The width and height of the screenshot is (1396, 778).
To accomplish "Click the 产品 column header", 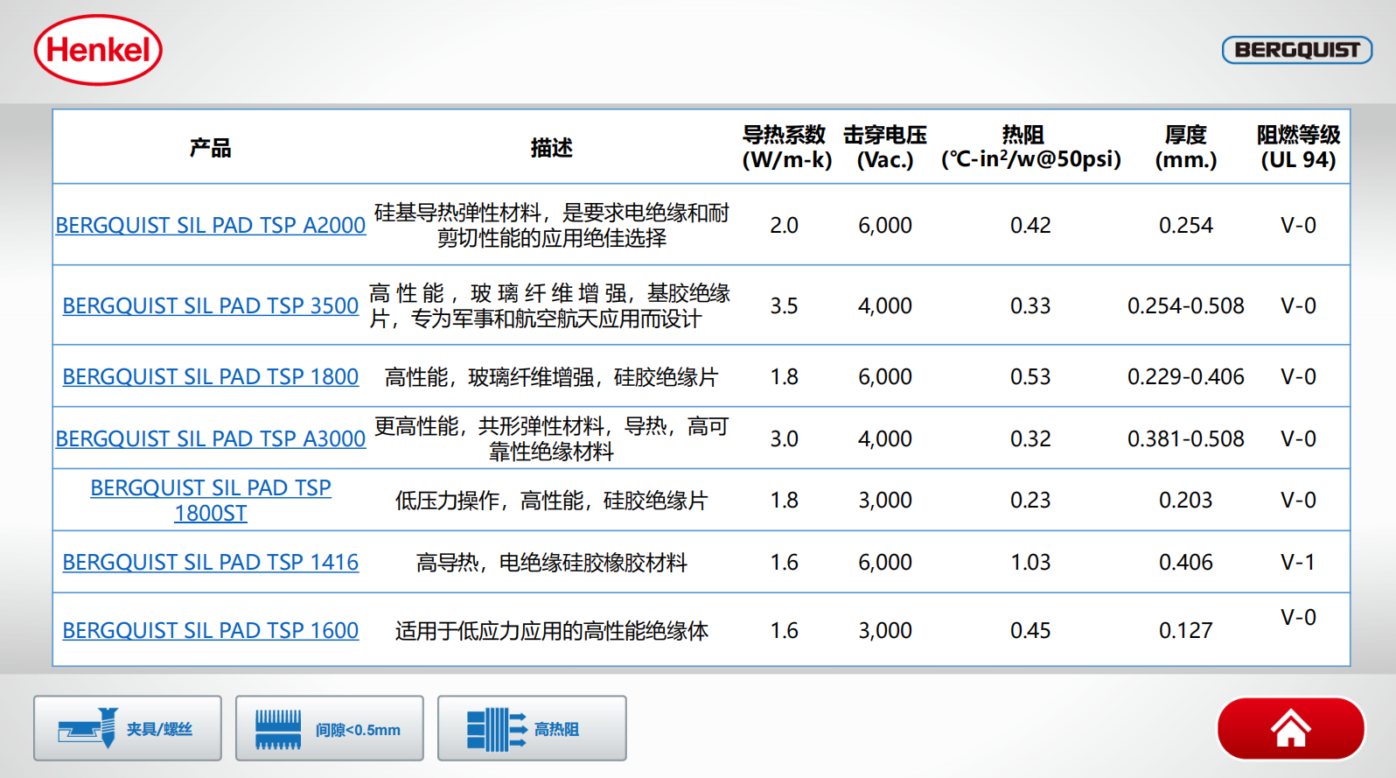I will point(211,148).
